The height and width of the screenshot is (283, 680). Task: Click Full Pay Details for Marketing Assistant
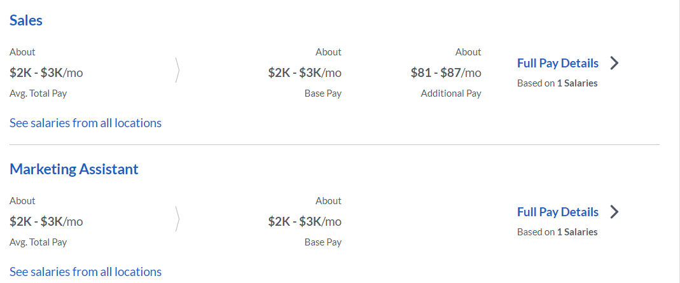pyautogui.click(x=558, y=212)
